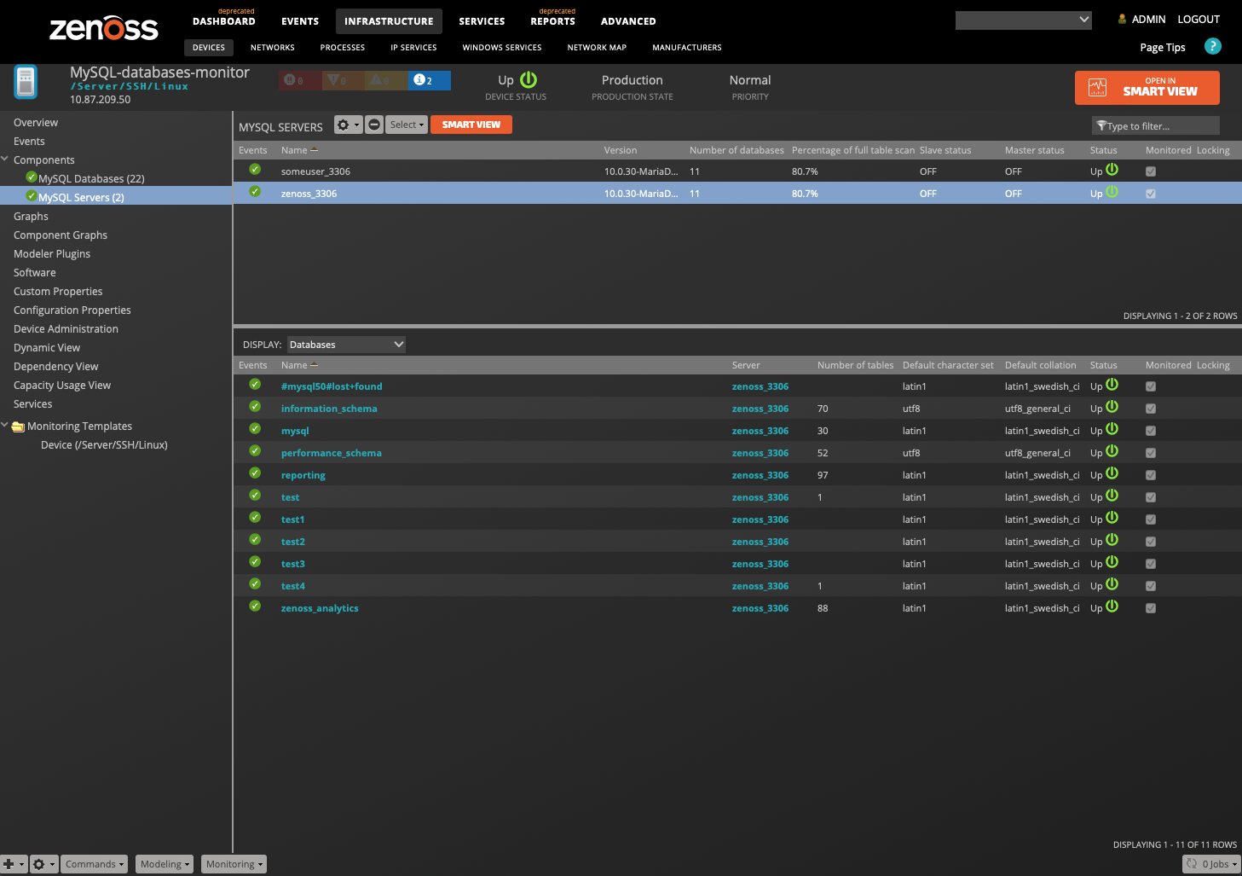Select MySQL Databases (22) in the tree
Screen dimensions: 1242x876
click(x=91, y=178)
